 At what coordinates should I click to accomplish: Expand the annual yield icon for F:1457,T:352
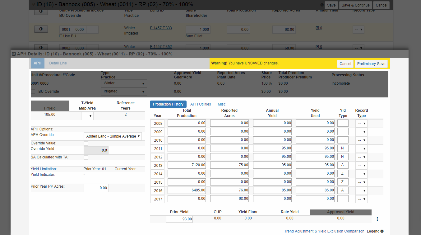317,47
